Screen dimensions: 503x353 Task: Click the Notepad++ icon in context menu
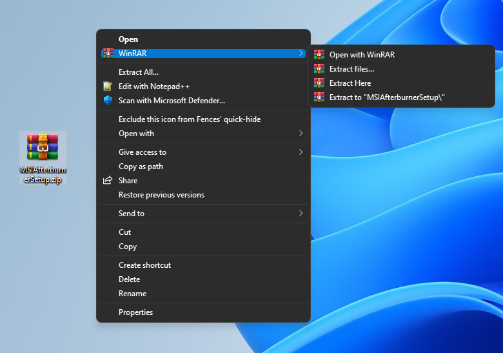click(108, 86)
